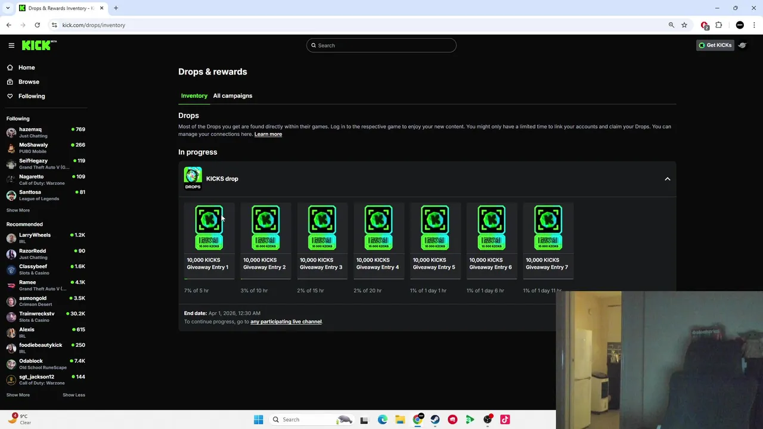The height and width of the screenshot is (429, 763).
Task: Follow the Learn more link
Action: [268, 134]
